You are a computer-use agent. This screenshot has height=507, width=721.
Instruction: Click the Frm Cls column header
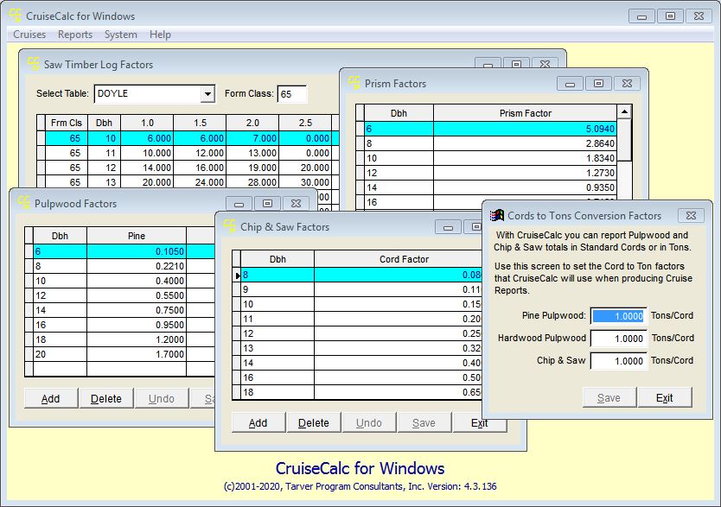[67, 123]
